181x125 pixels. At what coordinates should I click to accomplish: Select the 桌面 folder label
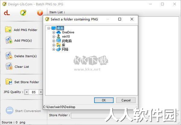point(60,28)
